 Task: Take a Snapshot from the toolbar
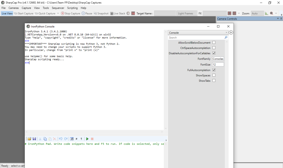[101, 13]
